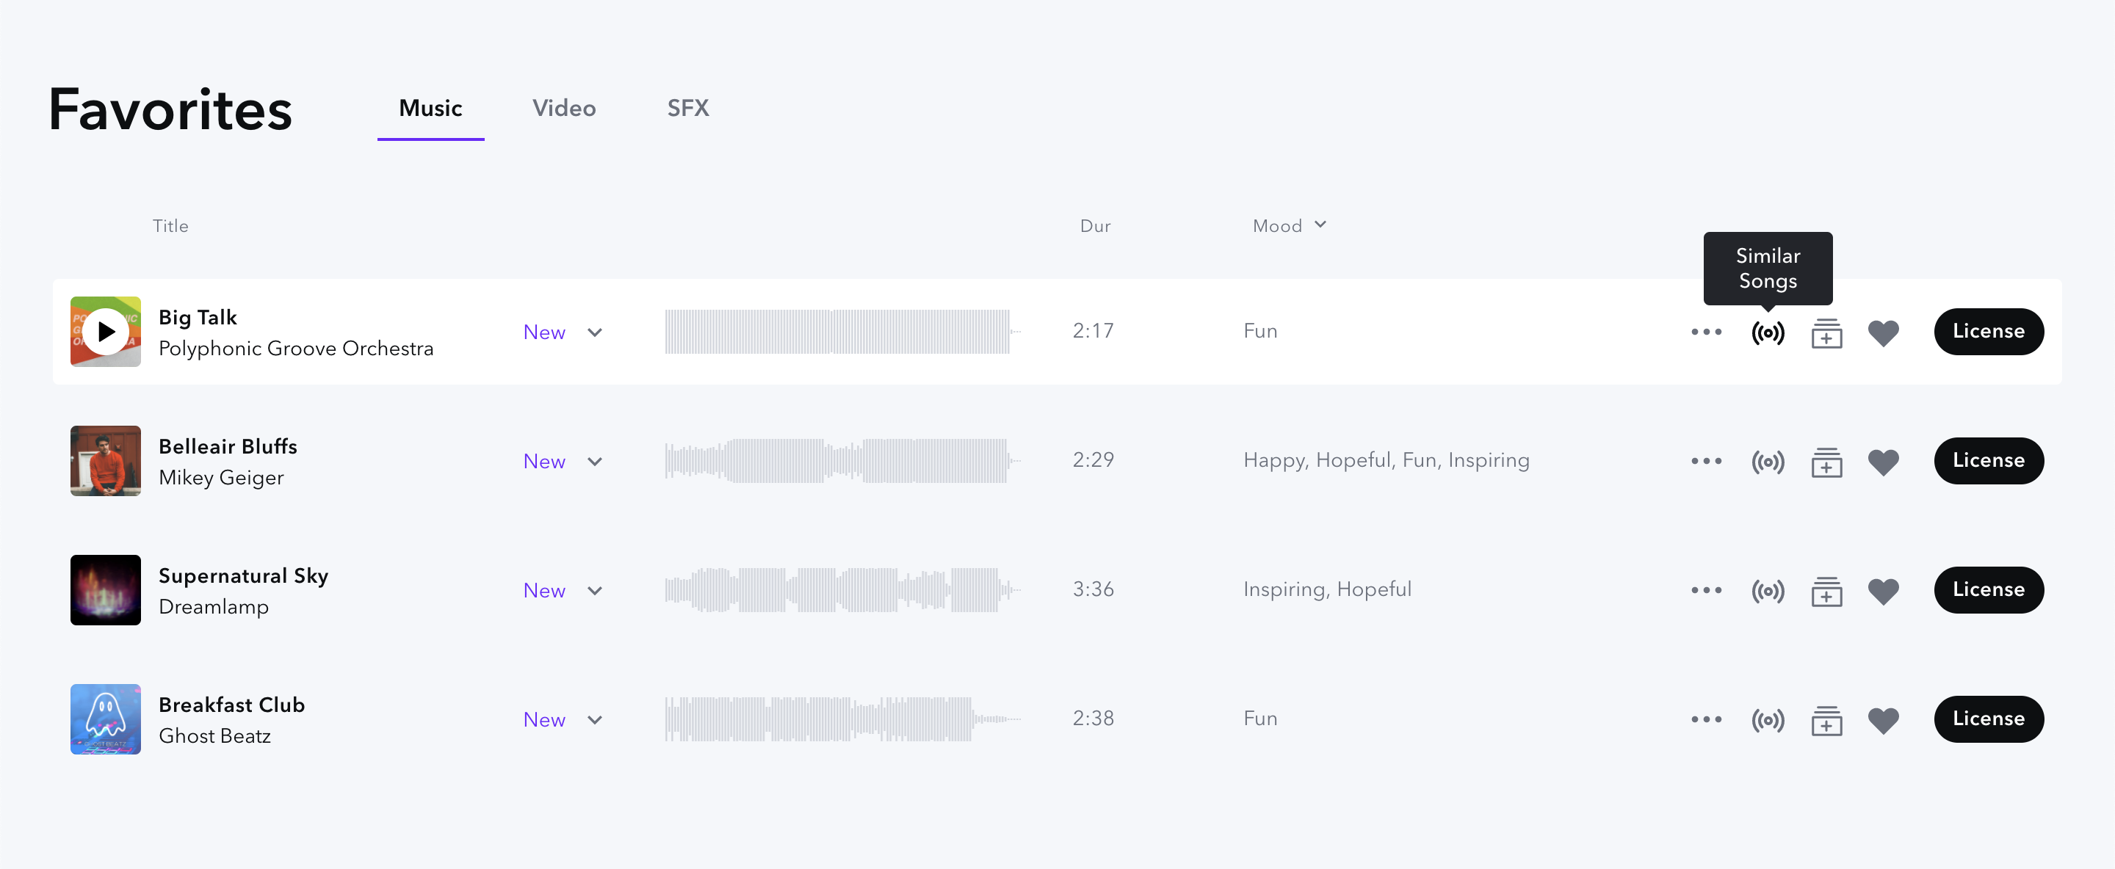Find similar songs to Breakfast Club

click(1767, 721)
